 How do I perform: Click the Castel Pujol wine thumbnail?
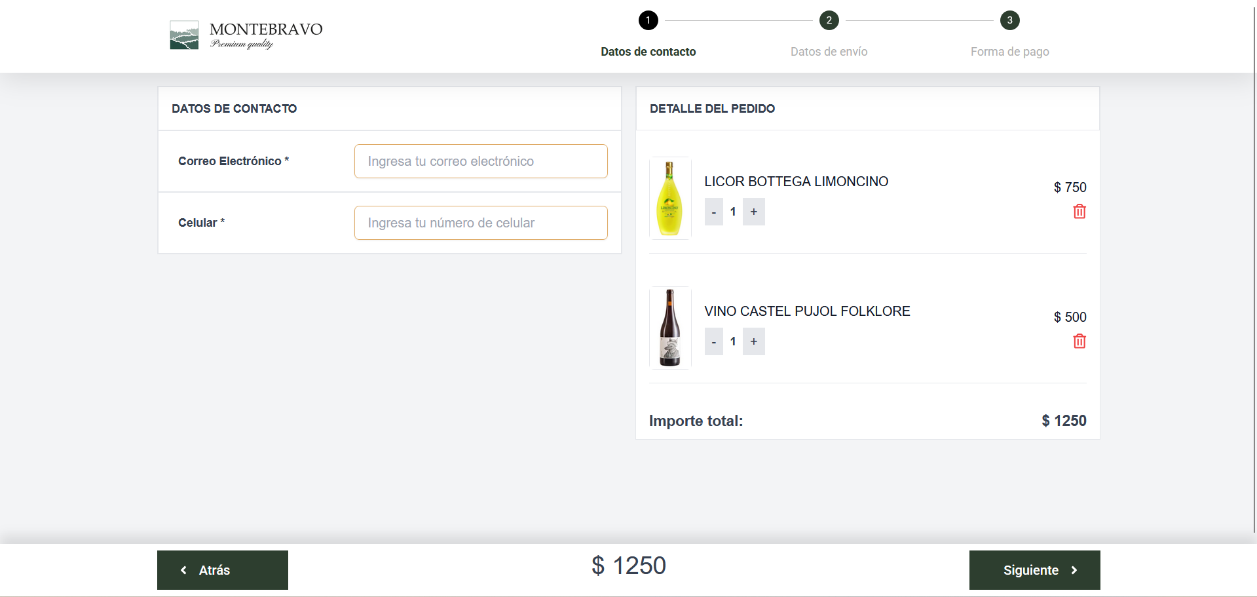[669, 328]
